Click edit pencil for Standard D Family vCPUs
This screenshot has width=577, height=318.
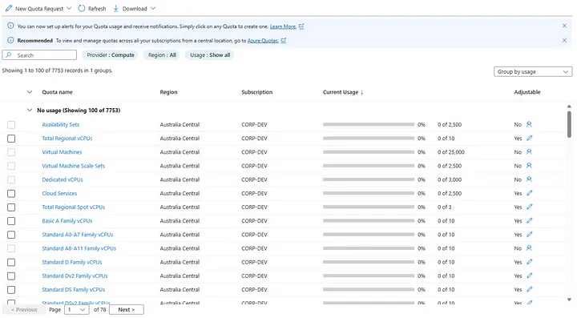[x=529, y=262]
